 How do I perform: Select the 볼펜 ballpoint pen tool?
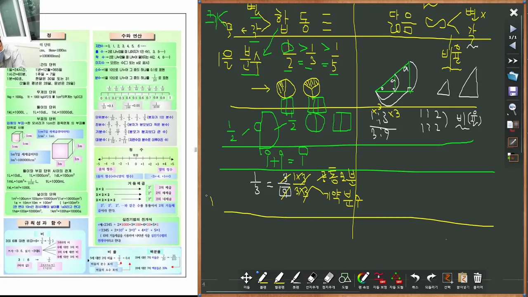click(x=263, y=280)
